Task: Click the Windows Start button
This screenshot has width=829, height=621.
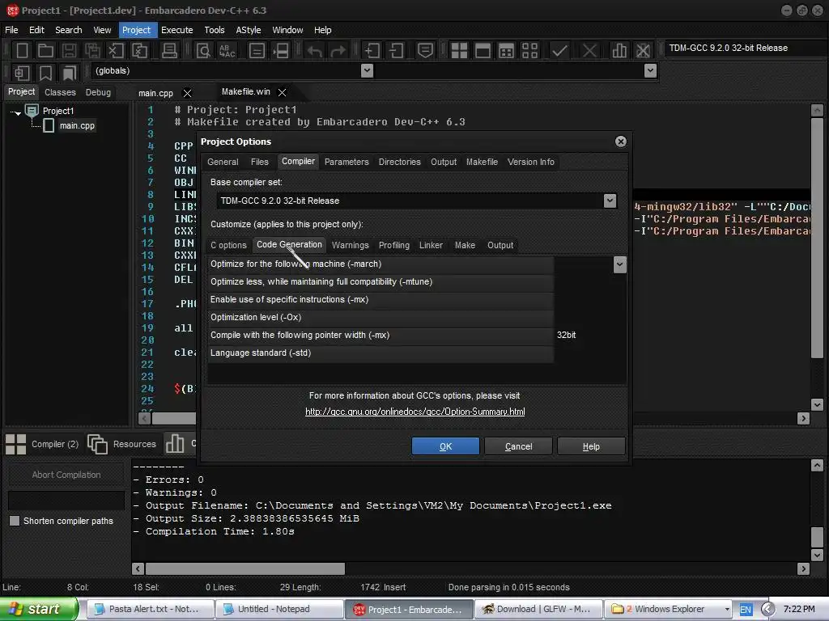Action: pos(38,610)
